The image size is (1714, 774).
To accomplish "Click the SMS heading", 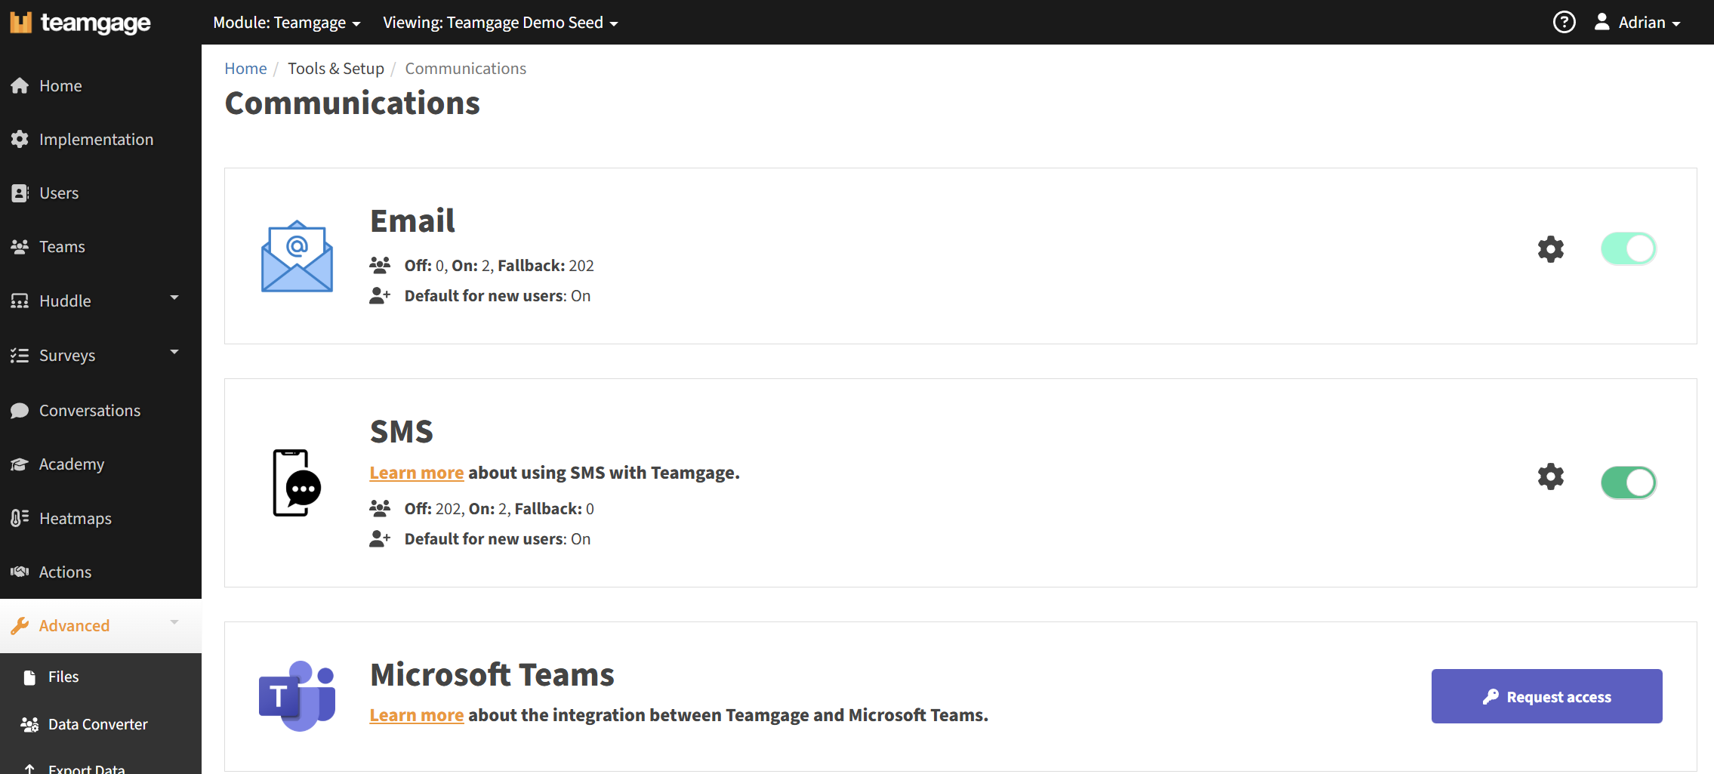I will coord(401,431).
